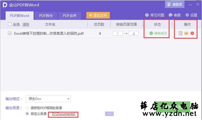Select 保存到PDF相同的目录 radio option
Image resolution: width=202 pixels, height=120 pixels.
27,108
